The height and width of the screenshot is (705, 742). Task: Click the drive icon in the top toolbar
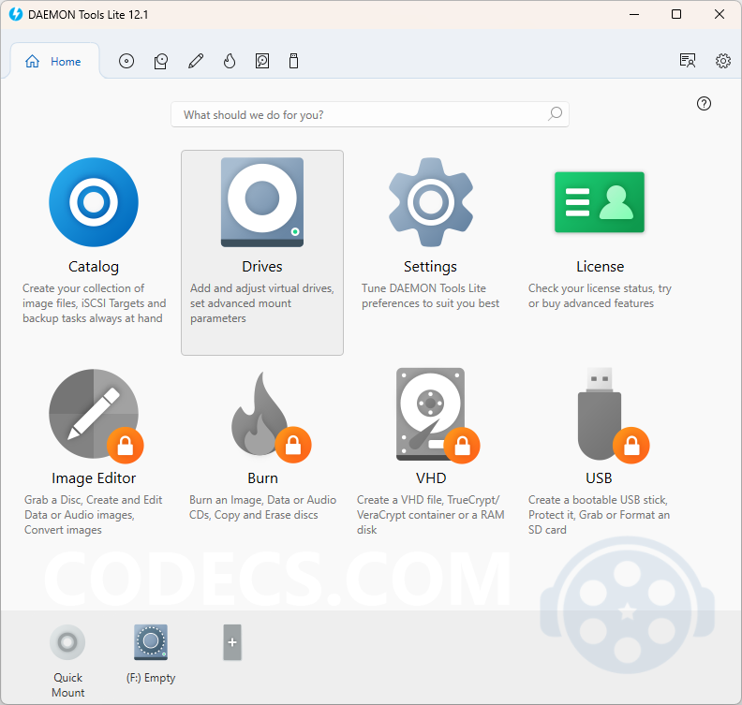point(161,62)
